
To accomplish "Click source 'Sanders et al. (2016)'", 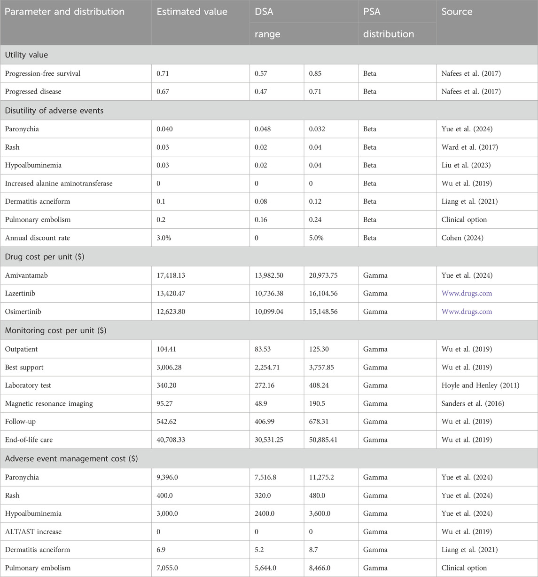I will tap(473, 403).
